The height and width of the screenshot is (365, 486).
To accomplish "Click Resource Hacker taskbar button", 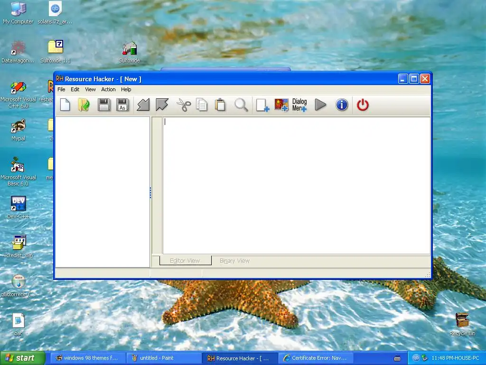I will 240,358.
